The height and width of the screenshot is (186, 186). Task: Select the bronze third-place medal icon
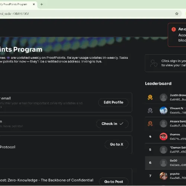tap(150, 124)
